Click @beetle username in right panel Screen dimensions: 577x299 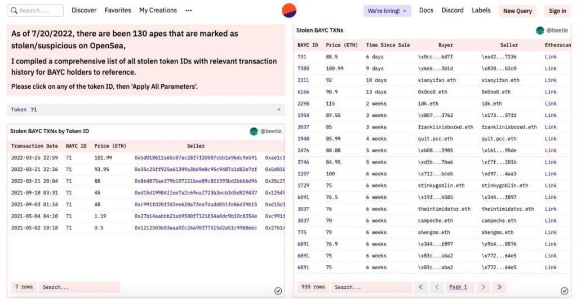coord(557,30)
